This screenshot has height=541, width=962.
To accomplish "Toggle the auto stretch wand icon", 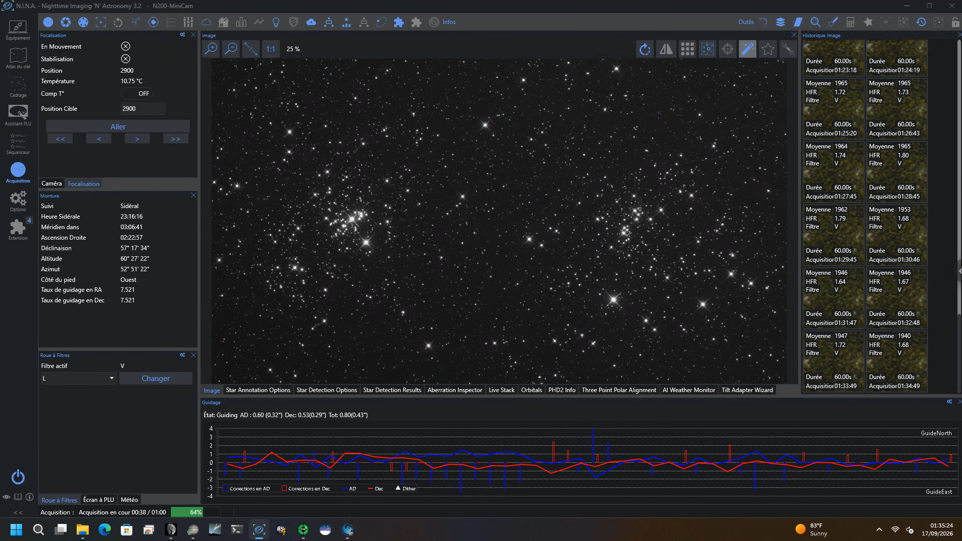I will (x=747, y=49).
